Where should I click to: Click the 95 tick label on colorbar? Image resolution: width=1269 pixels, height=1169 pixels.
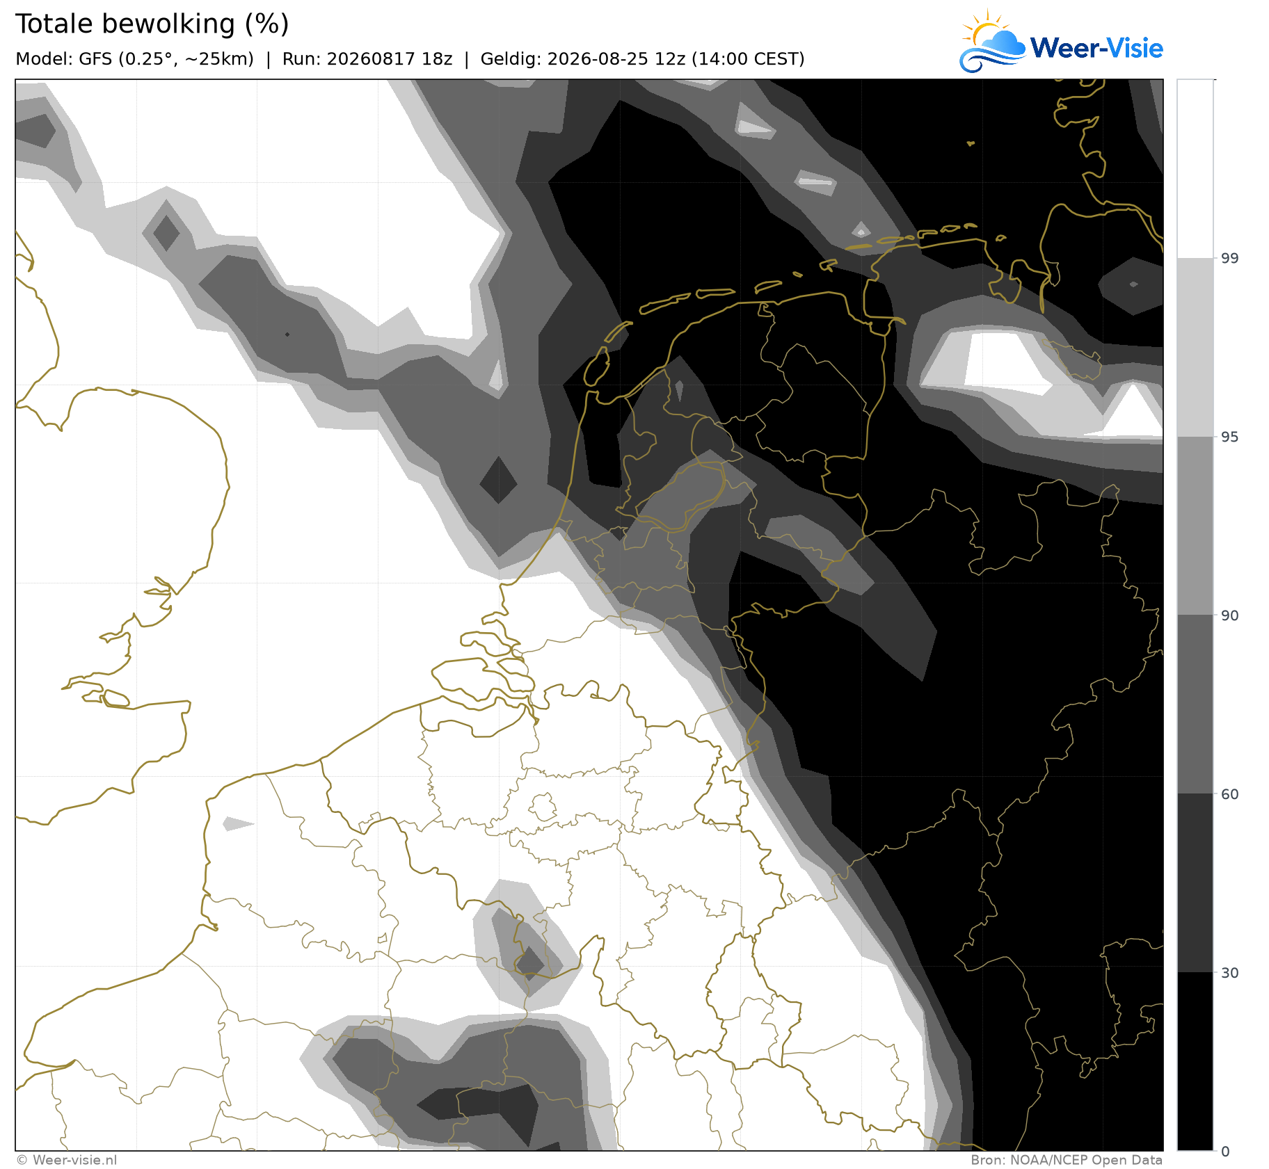(1230, 437)
